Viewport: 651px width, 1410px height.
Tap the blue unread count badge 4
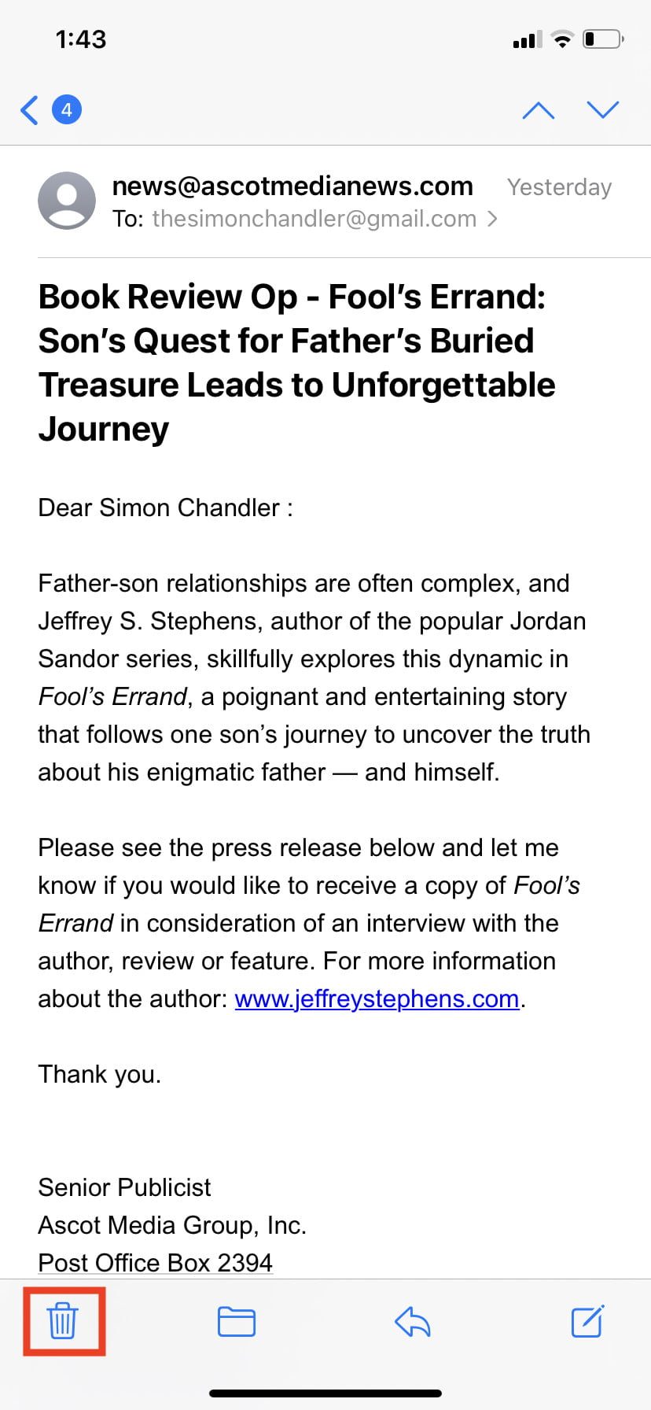coord(67,110)
